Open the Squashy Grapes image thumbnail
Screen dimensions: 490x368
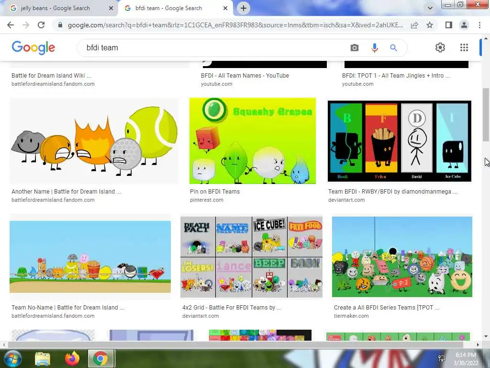click(253, 141)
